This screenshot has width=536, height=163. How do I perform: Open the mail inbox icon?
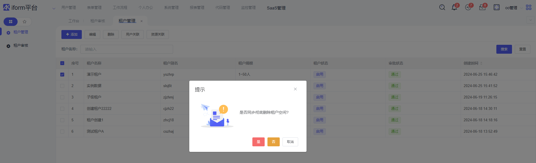pyautogui.click(x=482, y=8)
